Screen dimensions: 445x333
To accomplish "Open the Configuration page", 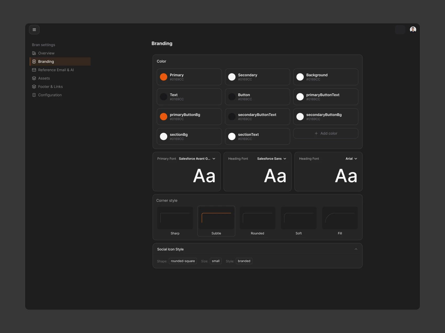I will coord(60,95).
